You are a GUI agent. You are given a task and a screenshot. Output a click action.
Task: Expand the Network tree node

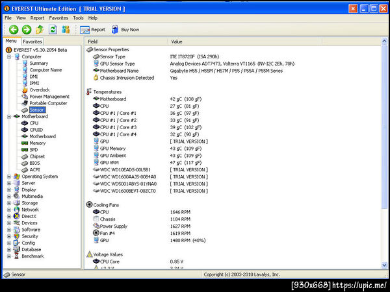click(9, 210)
